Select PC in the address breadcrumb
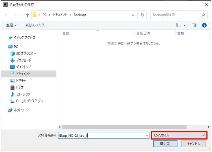The image size is (212, 152). pos(45,15)
